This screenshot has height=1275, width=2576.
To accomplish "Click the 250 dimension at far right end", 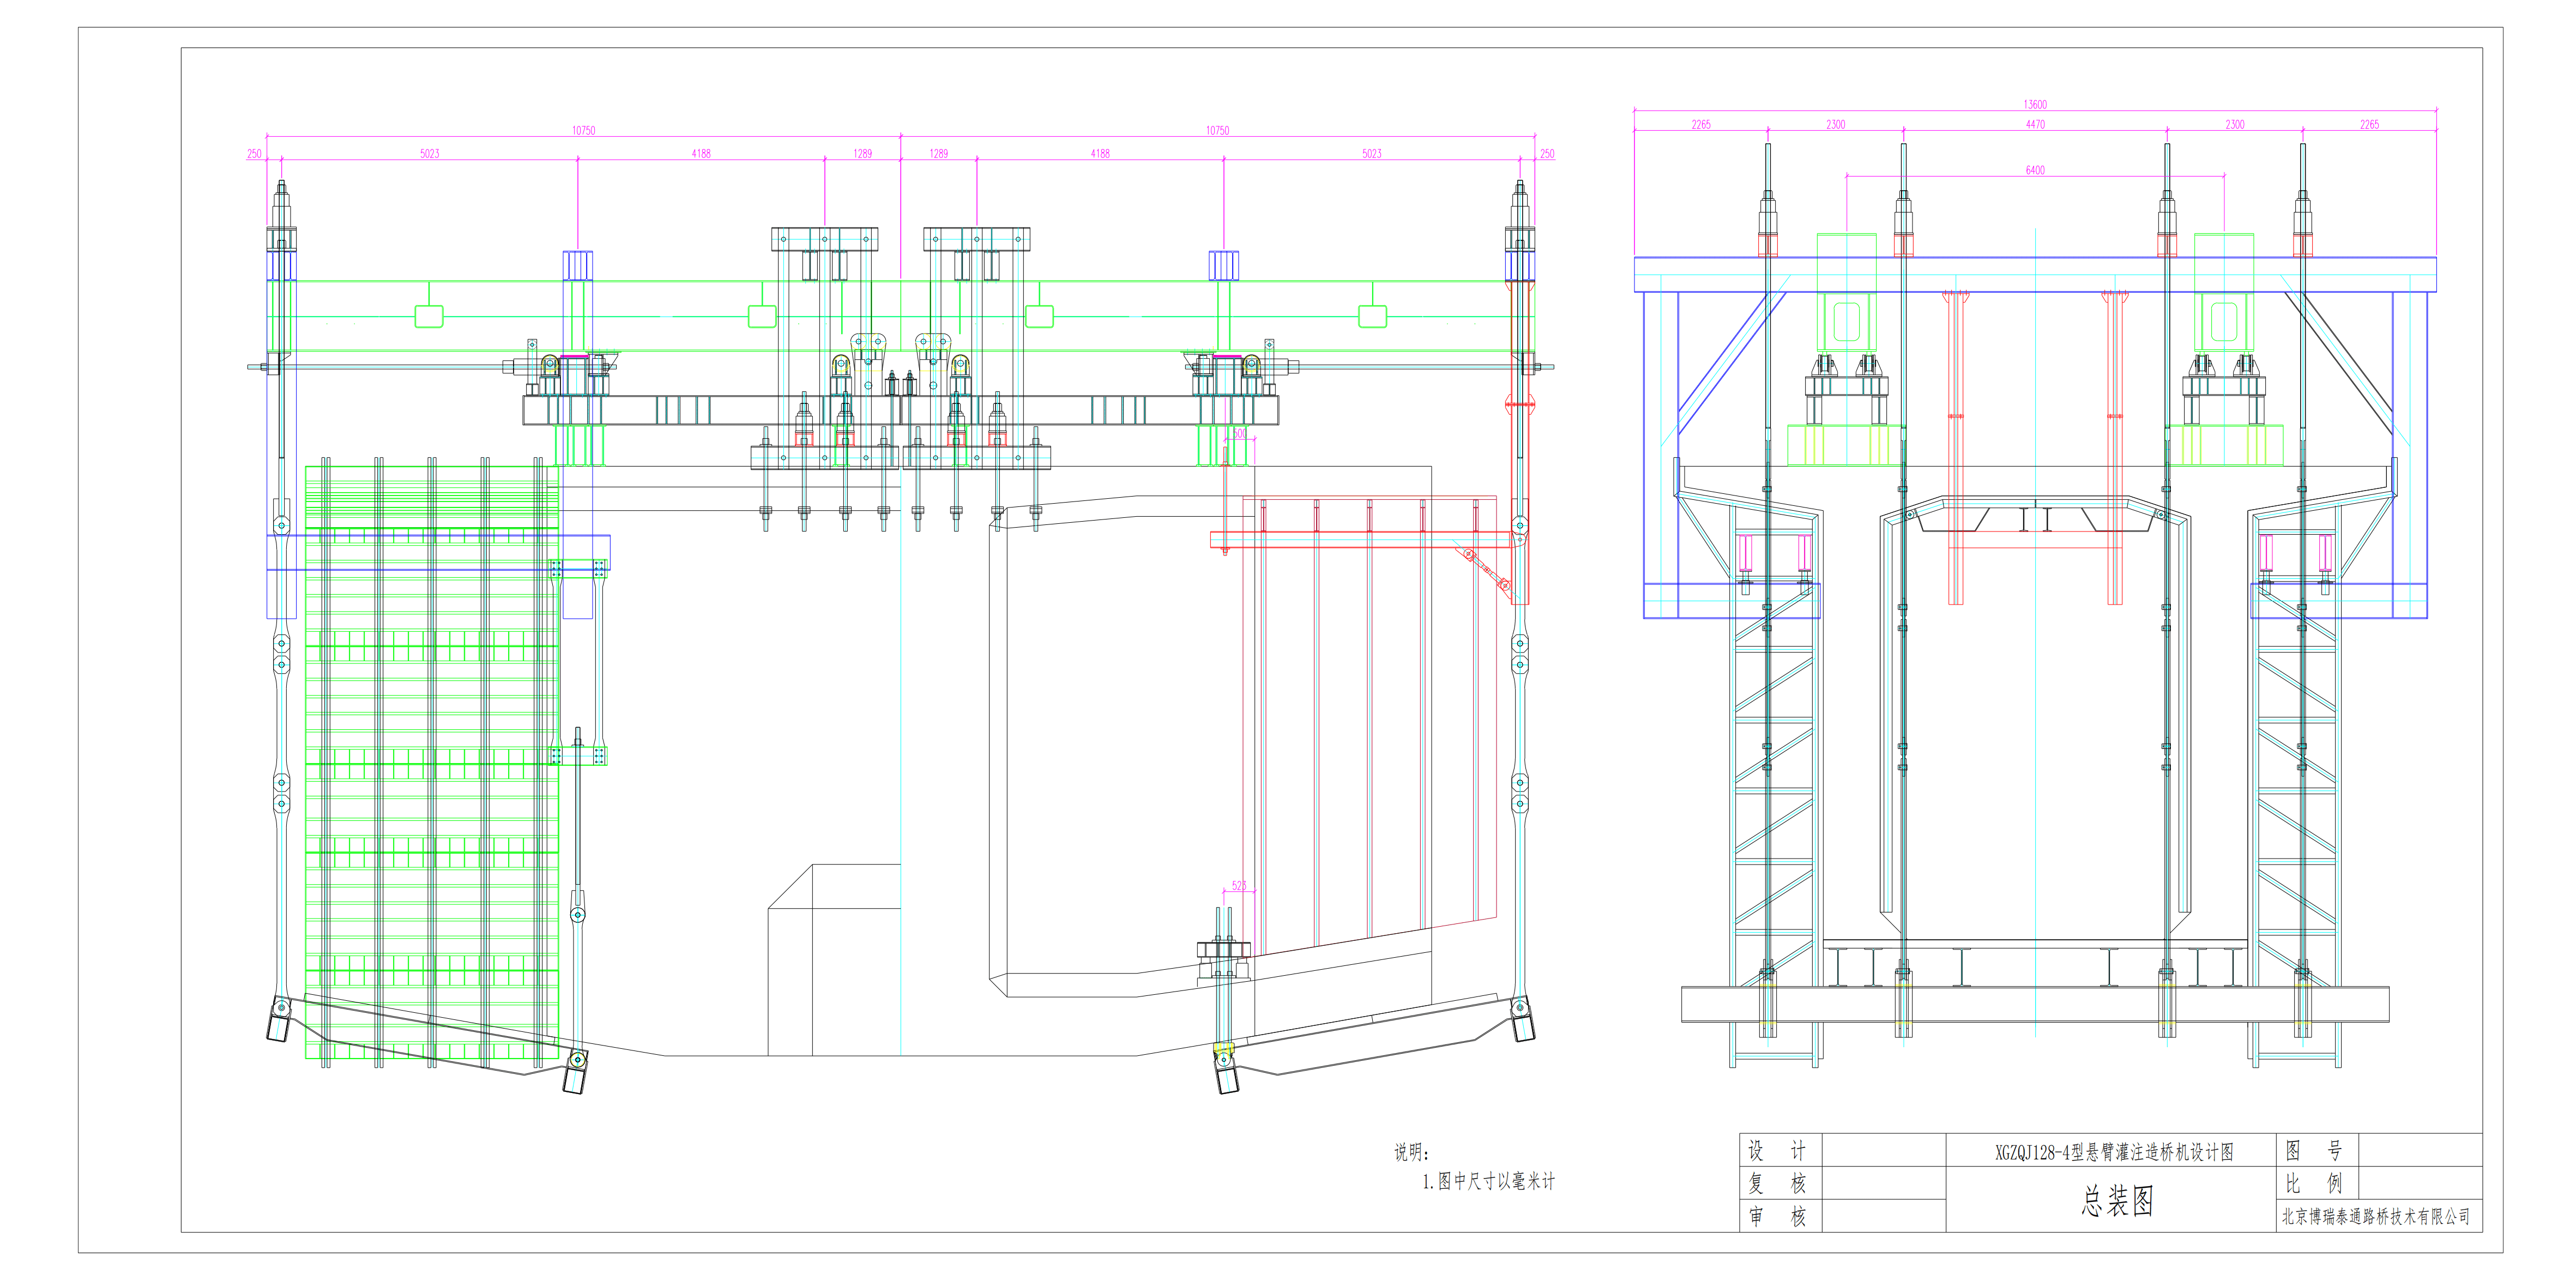I will [1547, 153].
